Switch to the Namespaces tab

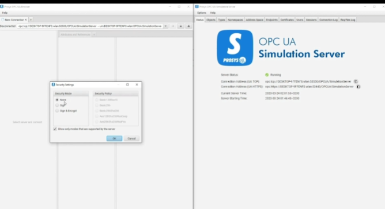tap(235, 20)
